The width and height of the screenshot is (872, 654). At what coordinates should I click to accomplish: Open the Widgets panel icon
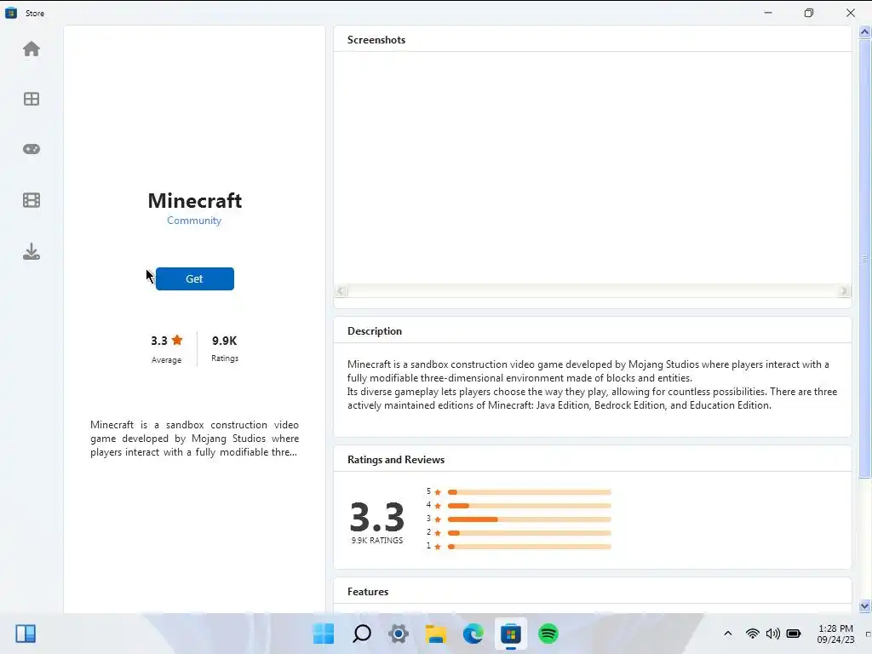coord(26,634)
